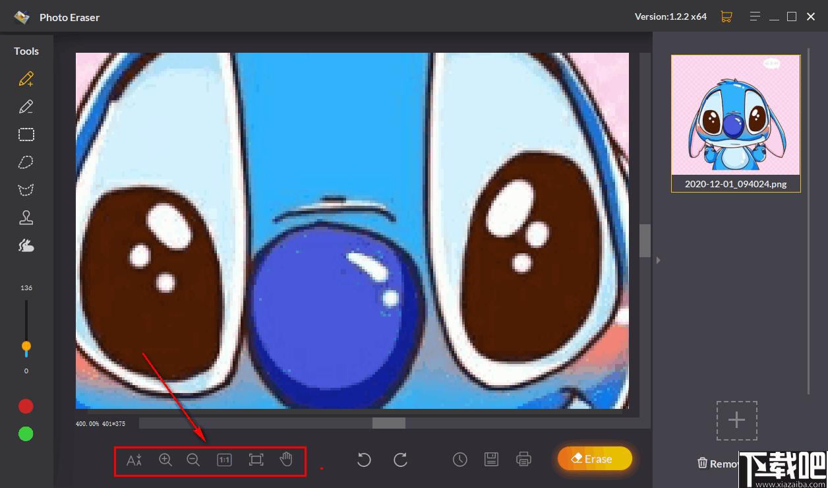Redo the last action
The height and width of the screenshot is (488, 828).
tap(400, 460)
